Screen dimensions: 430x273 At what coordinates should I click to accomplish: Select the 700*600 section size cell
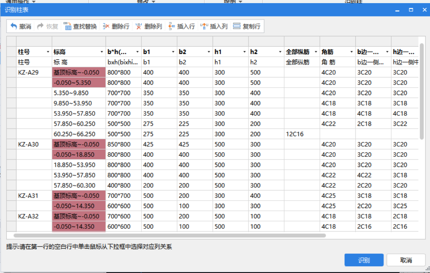click(x=124, y=216)
